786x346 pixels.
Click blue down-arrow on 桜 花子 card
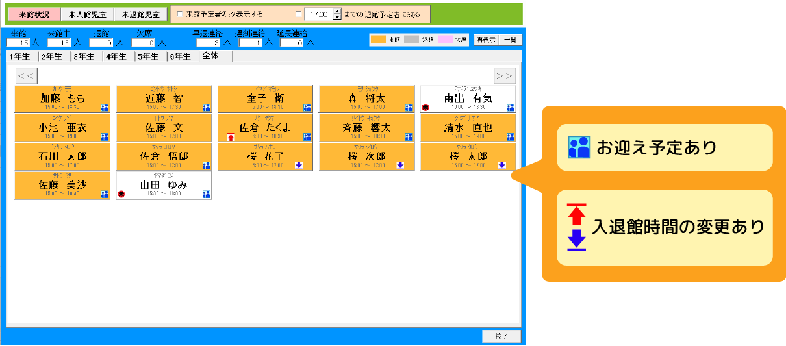(x=298, y=166)
